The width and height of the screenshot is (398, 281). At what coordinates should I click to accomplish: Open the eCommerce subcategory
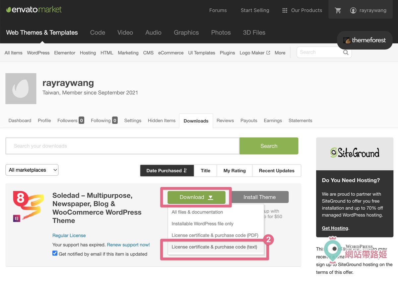[x=171, y=53]
